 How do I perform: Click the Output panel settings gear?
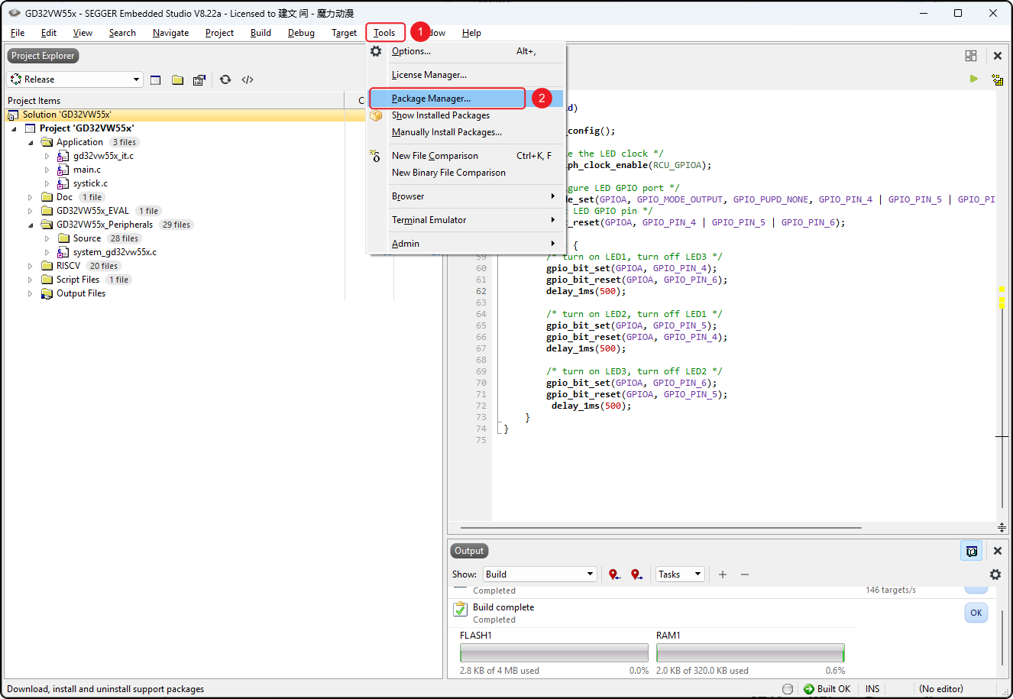click(x=995, y=574)
